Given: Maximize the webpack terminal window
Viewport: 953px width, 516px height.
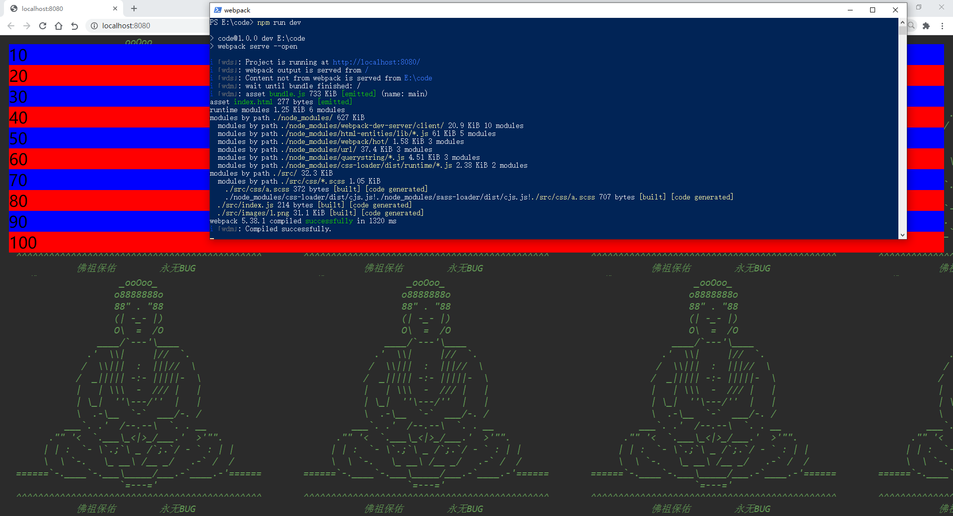Looking at the screenshot, I should (873, 10).
